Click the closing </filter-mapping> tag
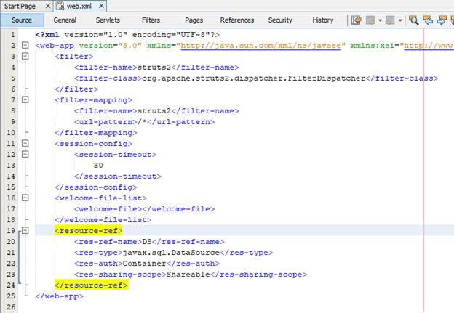Image resolution: width=454 pixels, height=313 pixels. [96, 133]
